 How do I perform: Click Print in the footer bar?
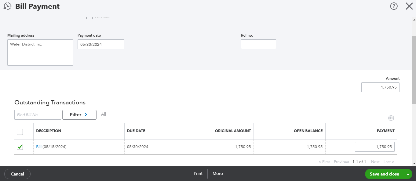(x=198, y=174)
